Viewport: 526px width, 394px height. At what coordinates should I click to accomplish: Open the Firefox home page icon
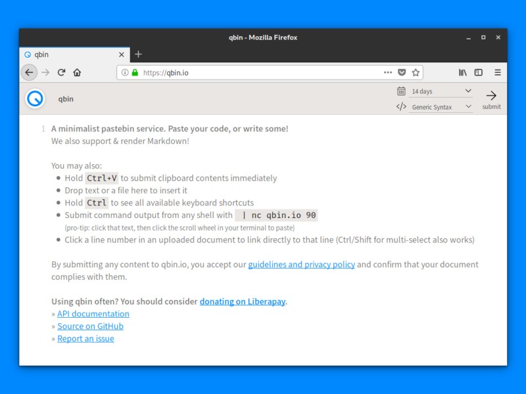pyautogui.click(x=77, y=72)
